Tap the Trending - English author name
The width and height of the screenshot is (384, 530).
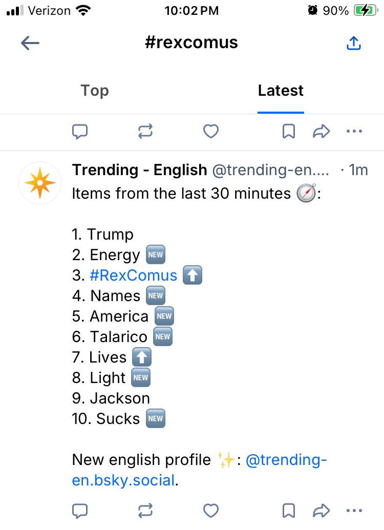pos(139,169)
